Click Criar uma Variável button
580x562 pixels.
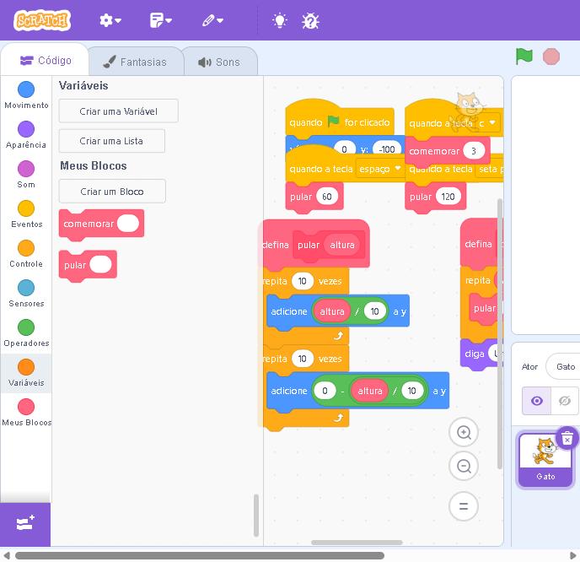[x=118, y=111]
